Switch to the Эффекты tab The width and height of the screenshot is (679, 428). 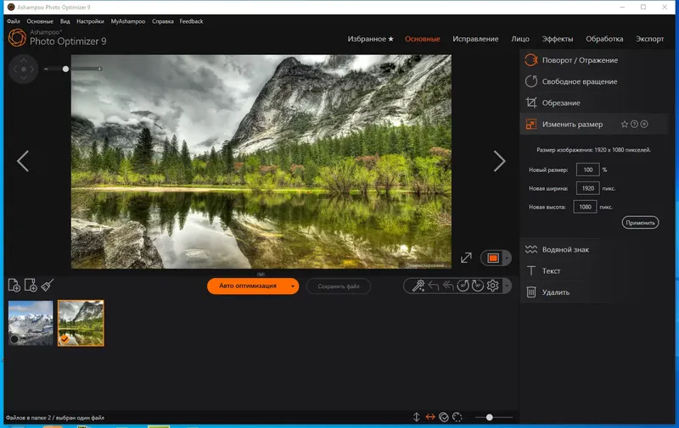coord(558,39)
